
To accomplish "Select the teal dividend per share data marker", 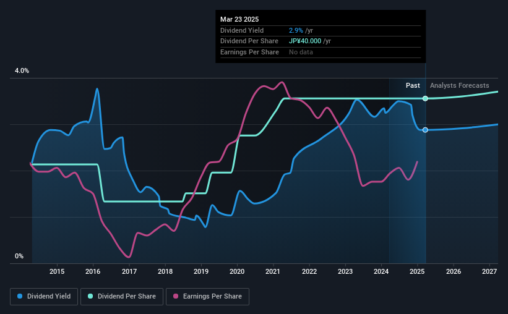I will [425, 98].
